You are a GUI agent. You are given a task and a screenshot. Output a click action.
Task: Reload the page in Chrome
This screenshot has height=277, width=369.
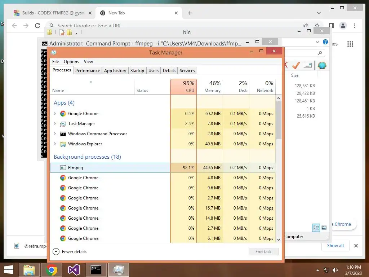click(x=37, y=26)
